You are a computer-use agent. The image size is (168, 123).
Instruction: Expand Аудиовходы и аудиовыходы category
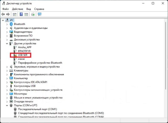click(x=7, y=28)
